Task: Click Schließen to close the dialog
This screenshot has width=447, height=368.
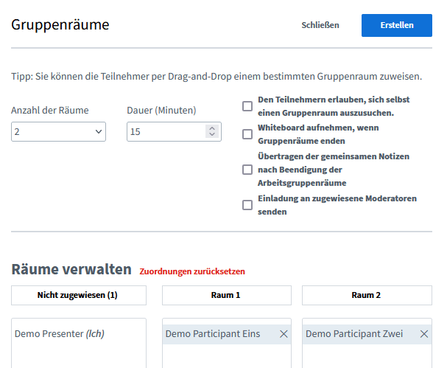Action: click(320, 25)
